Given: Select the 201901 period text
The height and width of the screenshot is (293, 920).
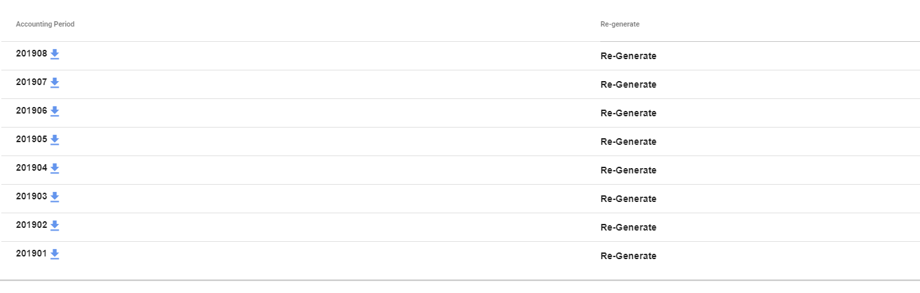Looking at the screenshot, I should point(32,254).
